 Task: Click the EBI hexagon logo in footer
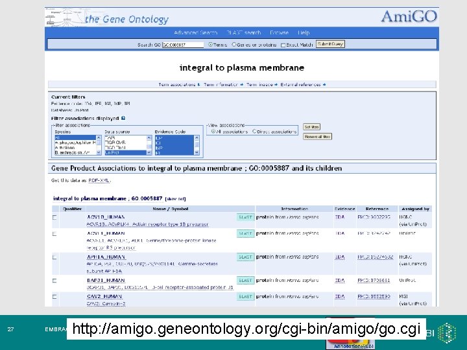pyautogui.click(x=446, y=332)
